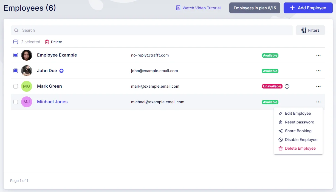Uncheck the Employee Example checkbox
Viewport: 336px width, 192px height.
click(16, 55)
